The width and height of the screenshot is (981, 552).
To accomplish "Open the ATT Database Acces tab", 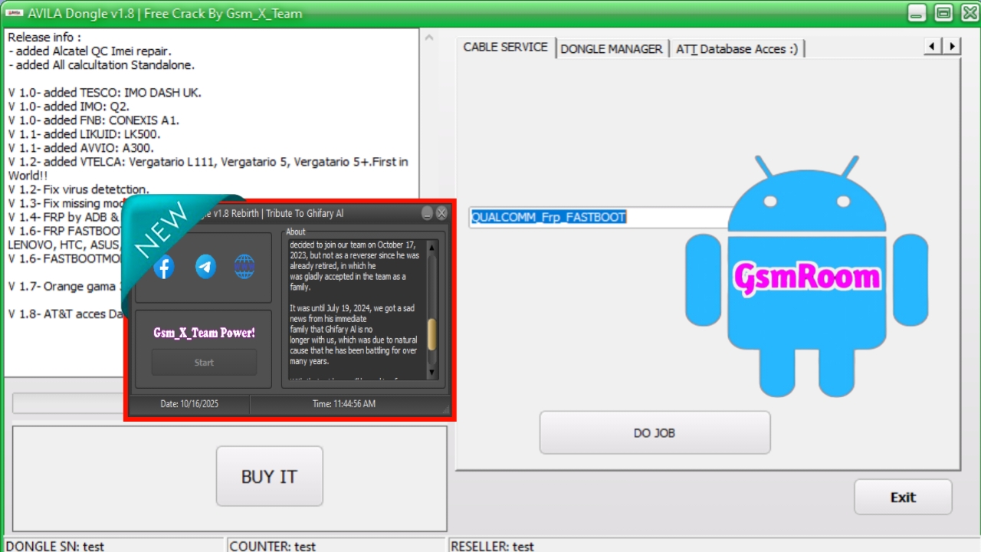I will pos(736,48).
